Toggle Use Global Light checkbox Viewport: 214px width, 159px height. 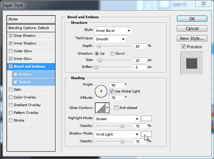pyautogui.click(x=112, y=91)
